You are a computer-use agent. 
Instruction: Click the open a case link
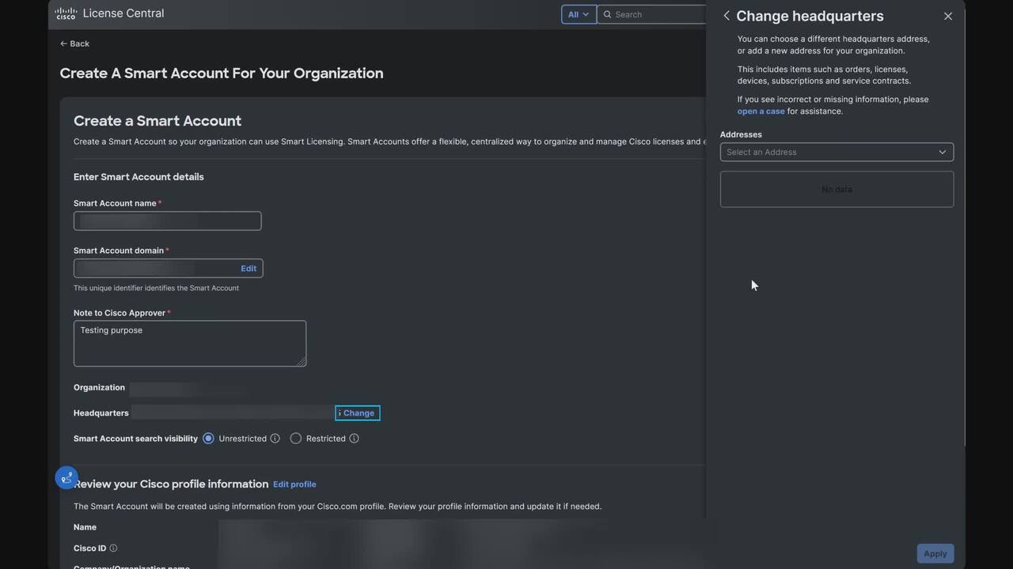coord(761,111)
